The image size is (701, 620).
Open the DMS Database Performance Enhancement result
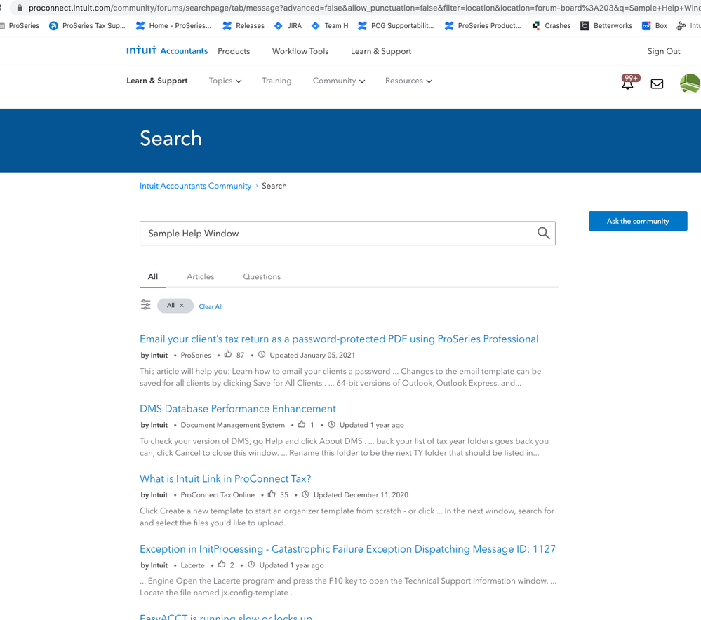(x=238, y=409)
